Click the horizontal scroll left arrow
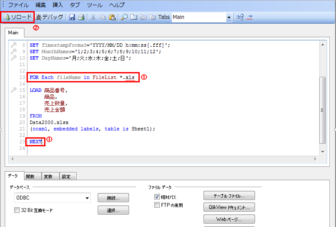336x227 pixels. 12,159
